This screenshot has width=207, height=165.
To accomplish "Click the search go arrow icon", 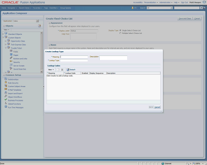I will coord(202,8).
